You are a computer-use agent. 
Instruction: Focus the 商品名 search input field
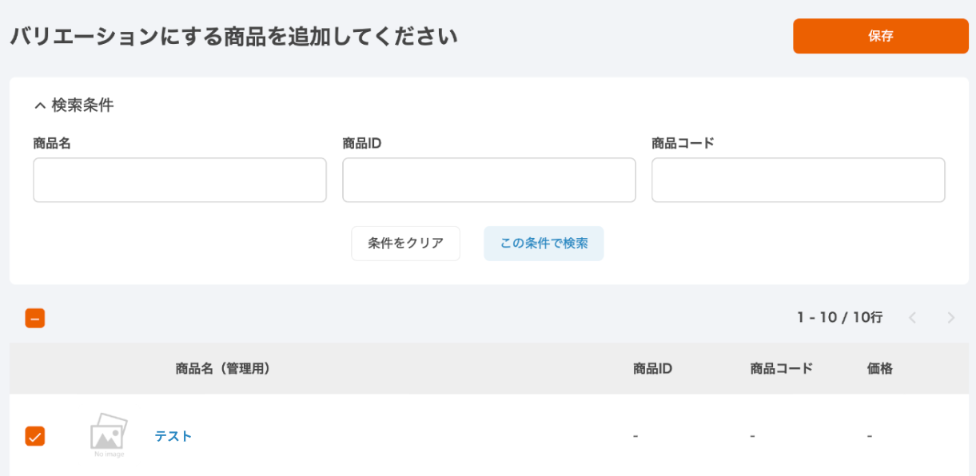[180, 180]
